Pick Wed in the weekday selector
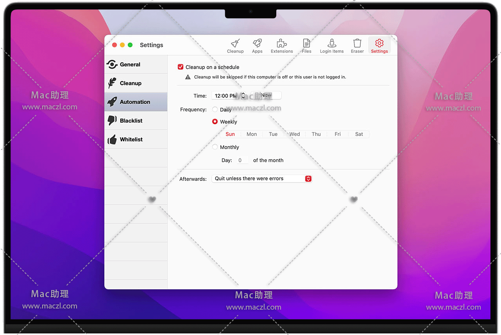The height and width of the screenshot is (335, 501). pos(295,134)
